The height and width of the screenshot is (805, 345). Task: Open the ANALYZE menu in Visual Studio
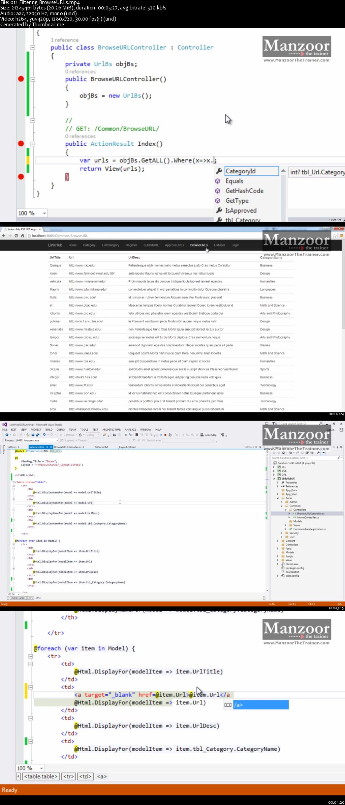[130, 430]
